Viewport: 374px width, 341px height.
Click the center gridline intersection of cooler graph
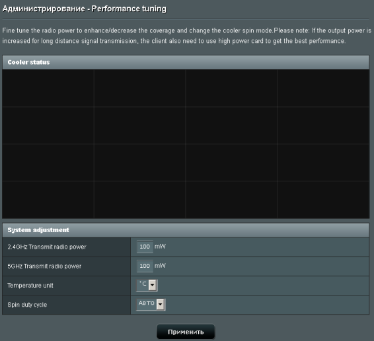coord(186,144)
